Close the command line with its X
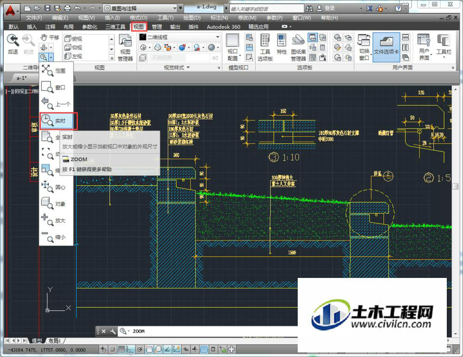The width and height of the screenshot is (463, 357). (x=104, y=331)
